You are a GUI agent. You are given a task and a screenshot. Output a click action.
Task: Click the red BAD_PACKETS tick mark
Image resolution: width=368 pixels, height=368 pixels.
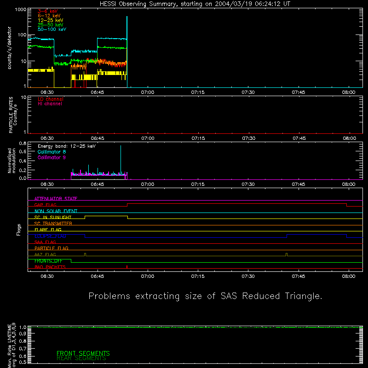[x=127, y=267]
